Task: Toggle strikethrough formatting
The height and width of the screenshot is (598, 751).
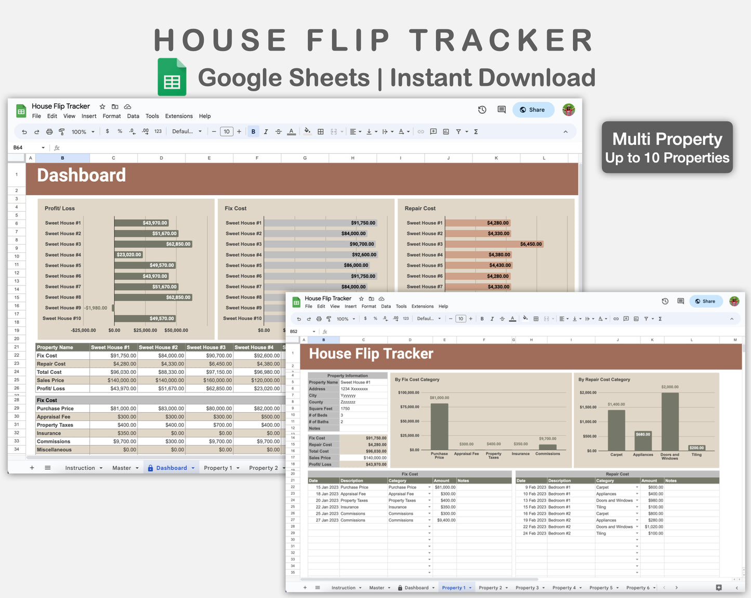Action: [x=279, y=131]
